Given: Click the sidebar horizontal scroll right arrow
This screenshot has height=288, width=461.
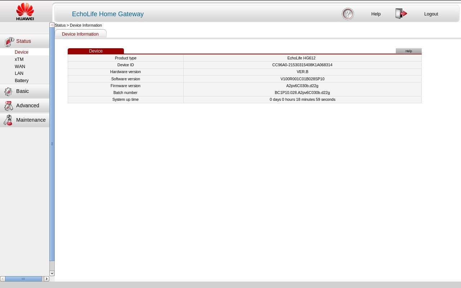Looking at the screenshot, I should 46,279.
